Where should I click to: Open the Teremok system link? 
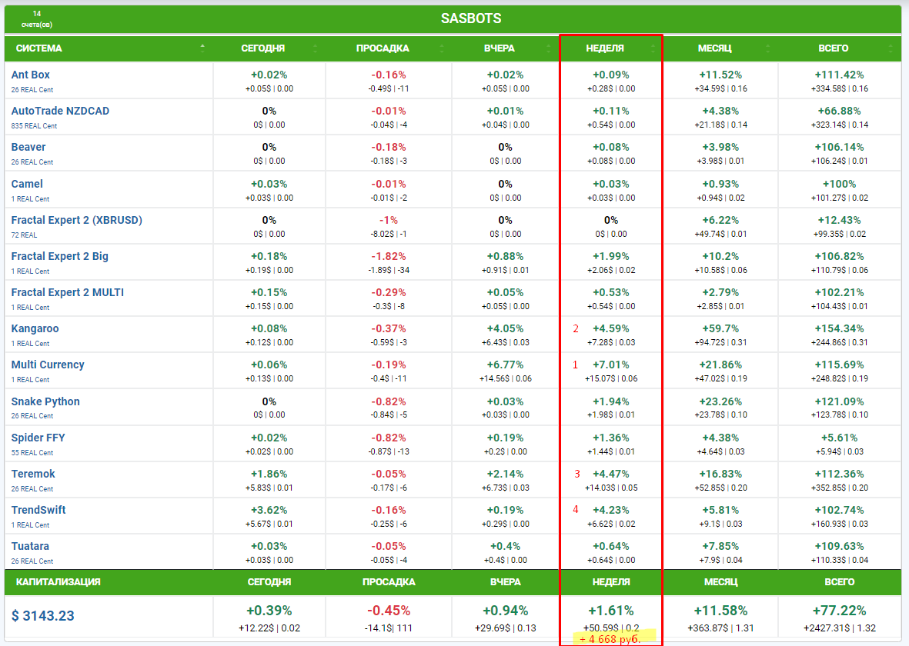pyautogui.click(x=33, y=474)
